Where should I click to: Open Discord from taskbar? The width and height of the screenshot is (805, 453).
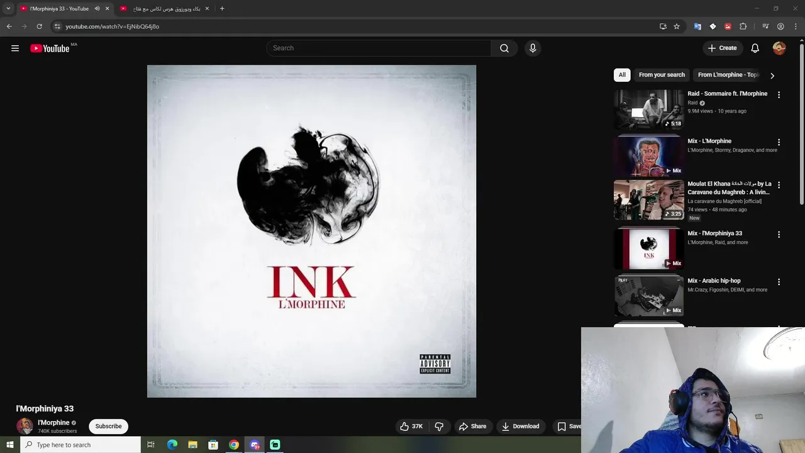click(x=255, y=445)
